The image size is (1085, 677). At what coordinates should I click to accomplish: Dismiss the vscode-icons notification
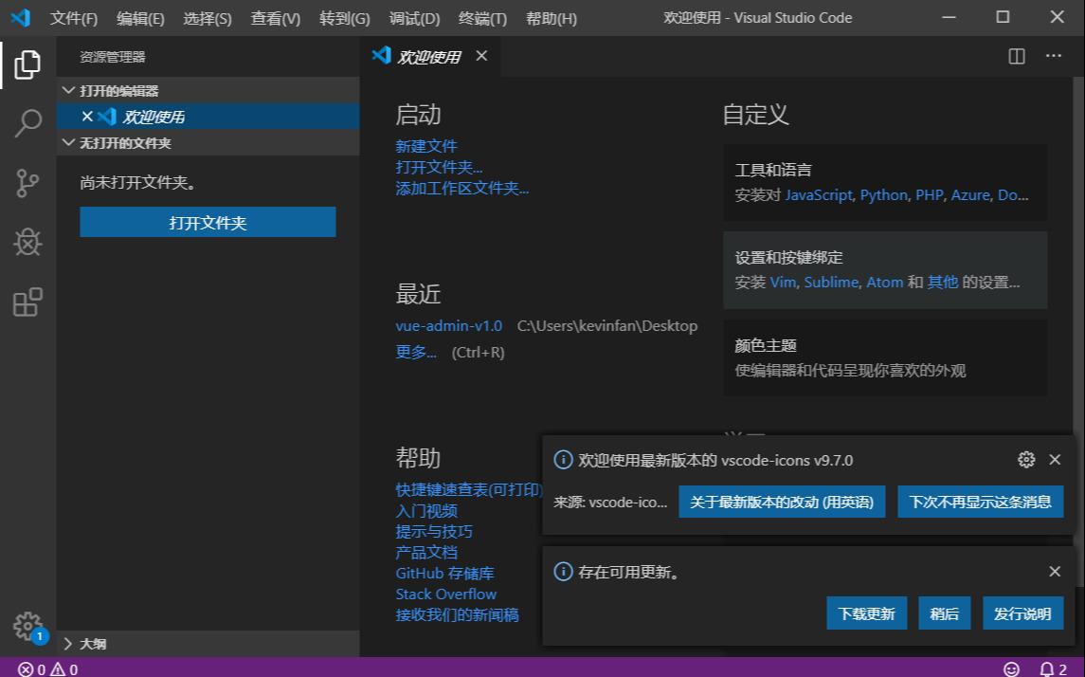pyautogui.click(x=1055, y=459)
